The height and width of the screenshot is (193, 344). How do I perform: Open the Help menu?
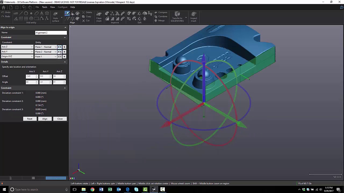(x=73, y=7)
